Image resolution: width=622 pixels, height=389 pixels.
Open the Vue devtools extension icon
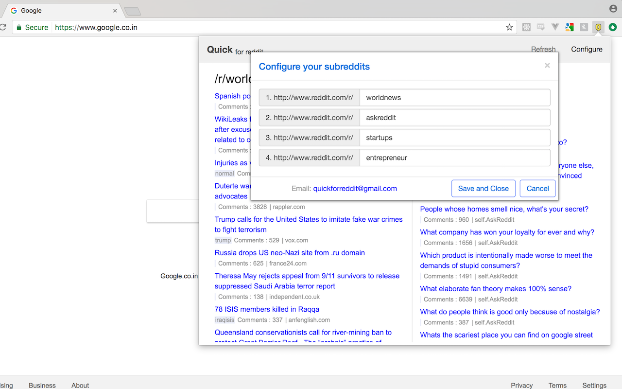[x=555, y=27]
